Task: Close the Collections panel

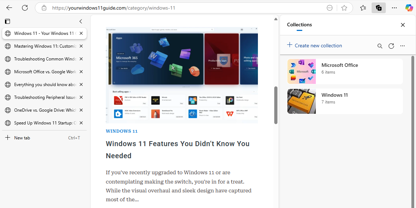Action: pos(403,25)
